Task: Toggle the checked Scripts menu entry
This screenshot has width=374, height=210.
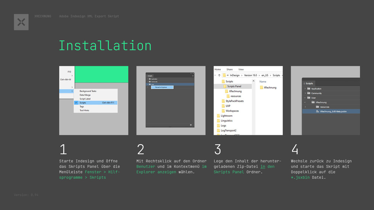Action: click(96, 103)
